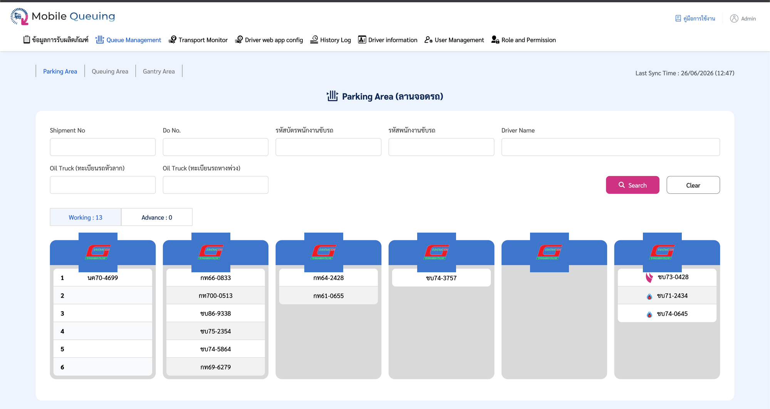Select truck กท64-2428
Image resolution: width=770 pixels, height=409 pixels.
point(328,278)
